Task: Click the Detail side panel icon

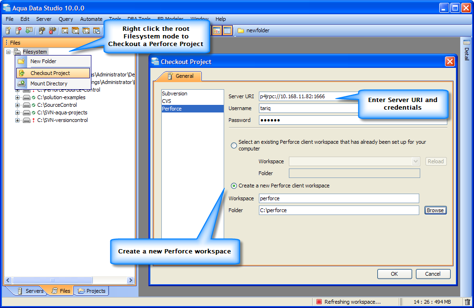Action: point(467,42)
